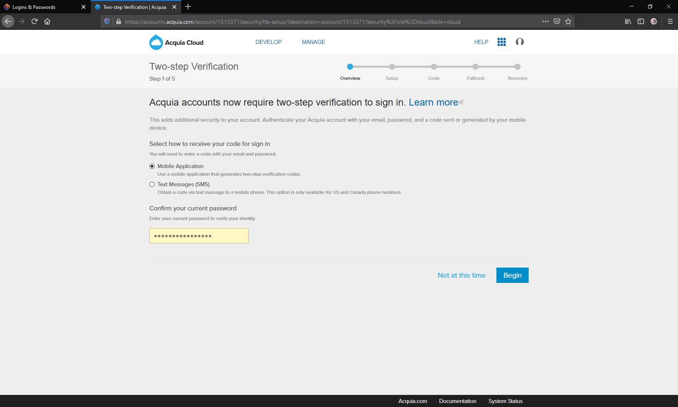This screenshot has width=678, height=407.
Task: Open the Firefox Library icon
Action: pyautogui.click(x=628, y=21)
